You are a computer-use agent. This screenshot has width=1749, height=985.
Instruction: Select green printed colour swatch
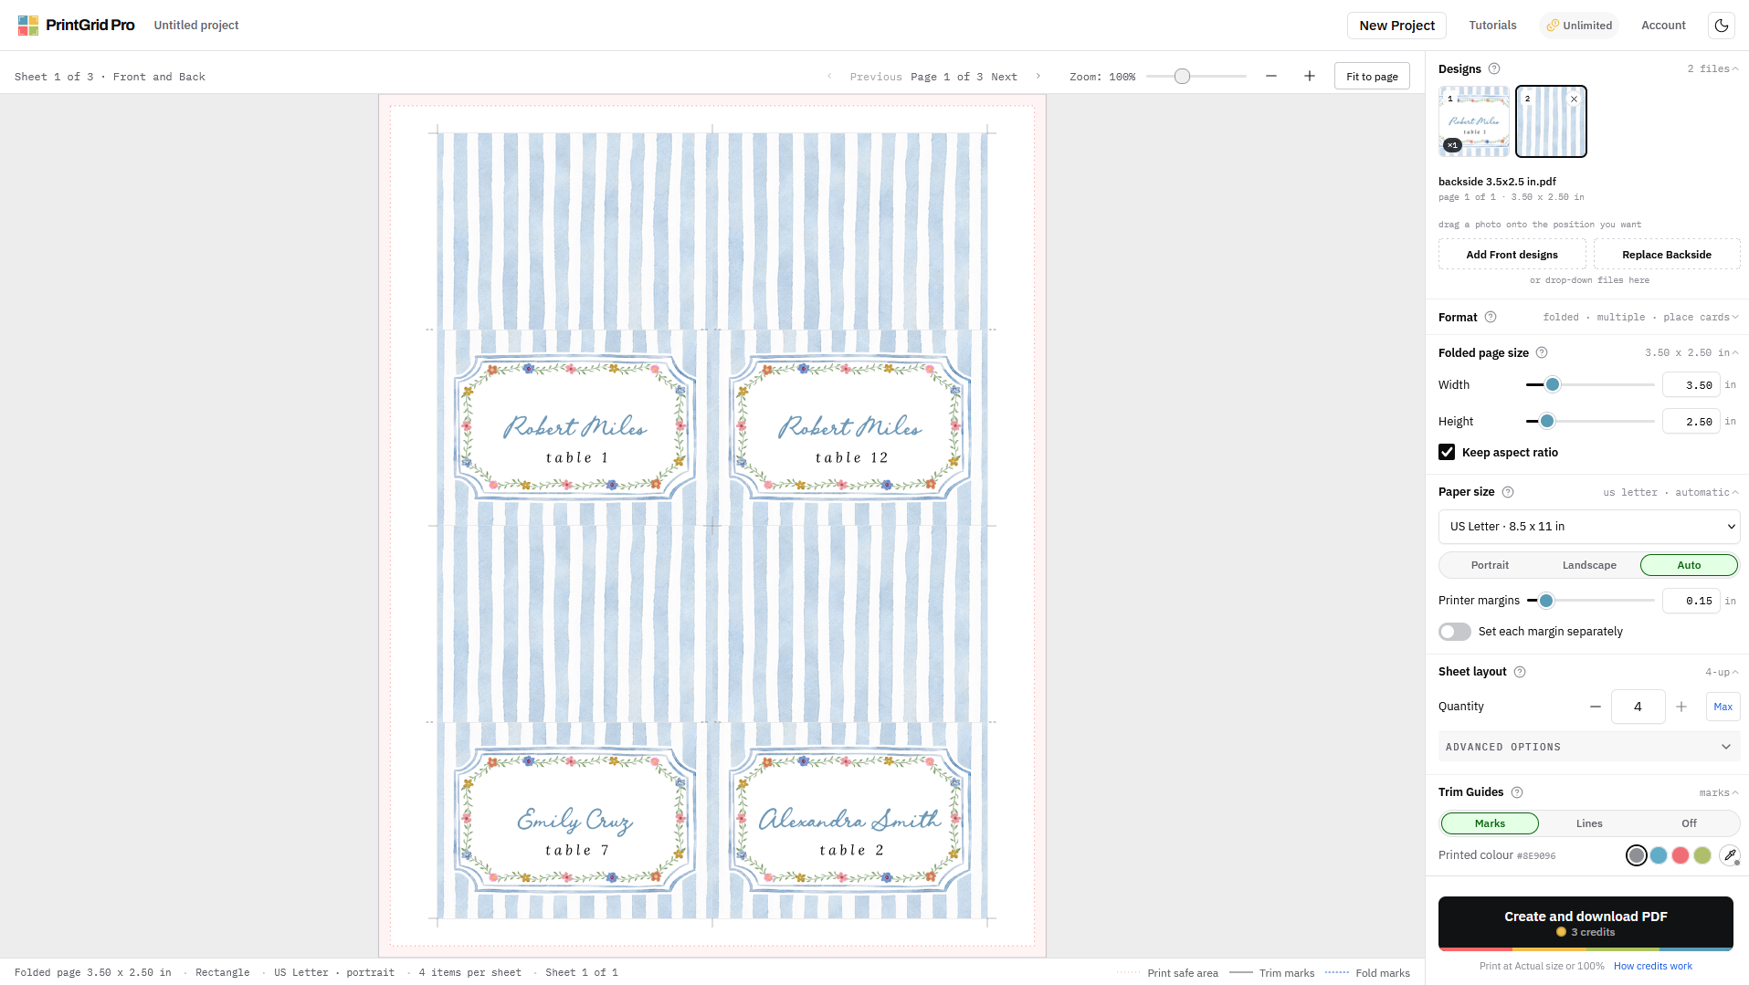[x=1702, y=855]
